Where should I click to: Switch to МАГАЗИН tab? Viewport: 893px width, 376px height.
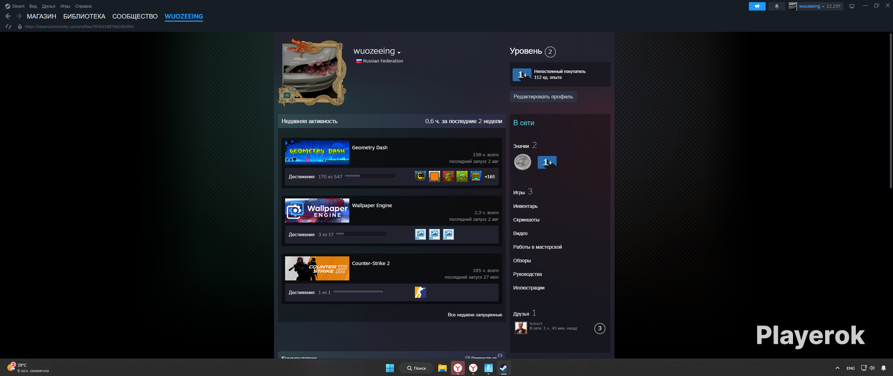(x=41, y=16)
